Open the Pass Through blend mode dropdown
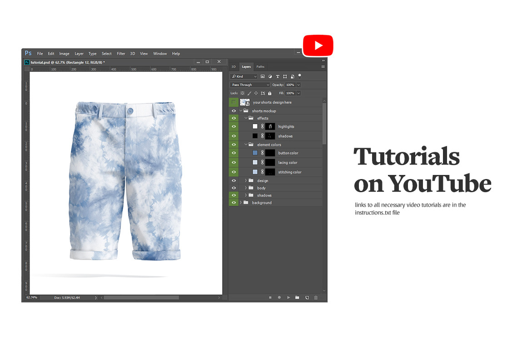The width and height of the screenshot is (517, 344). click(250, 85)
